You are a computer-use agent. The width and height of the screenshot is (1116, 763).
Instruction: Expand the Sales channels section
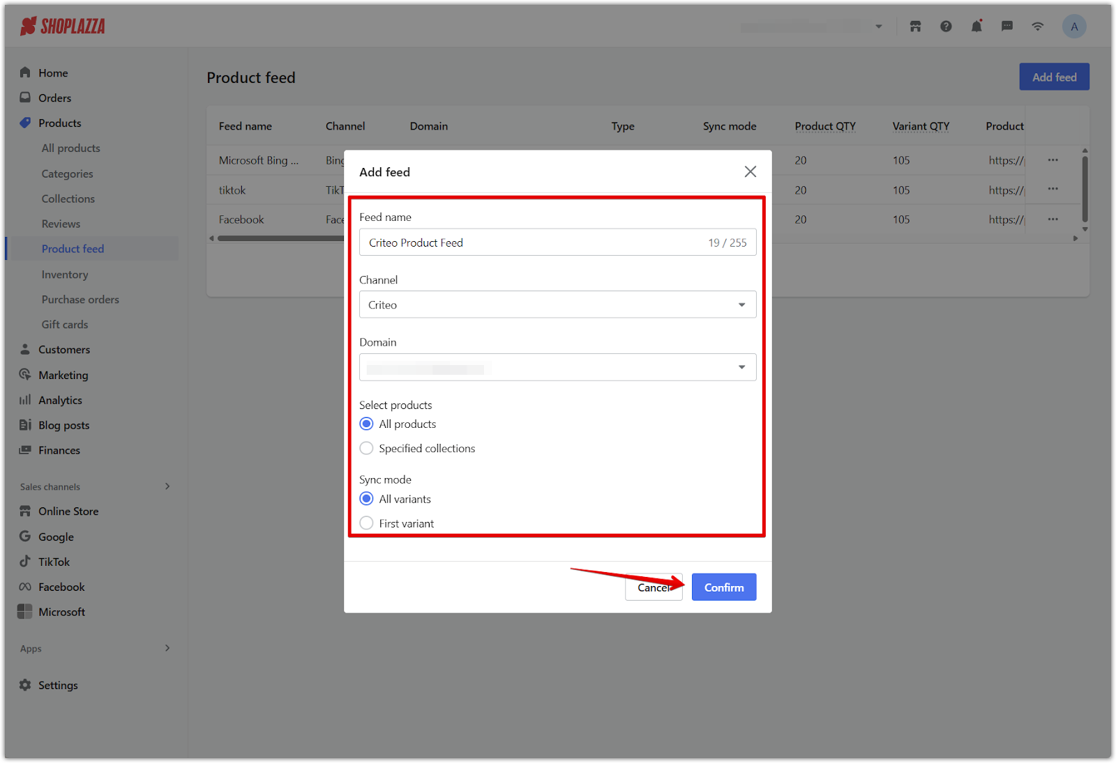(x=167, y=486)
